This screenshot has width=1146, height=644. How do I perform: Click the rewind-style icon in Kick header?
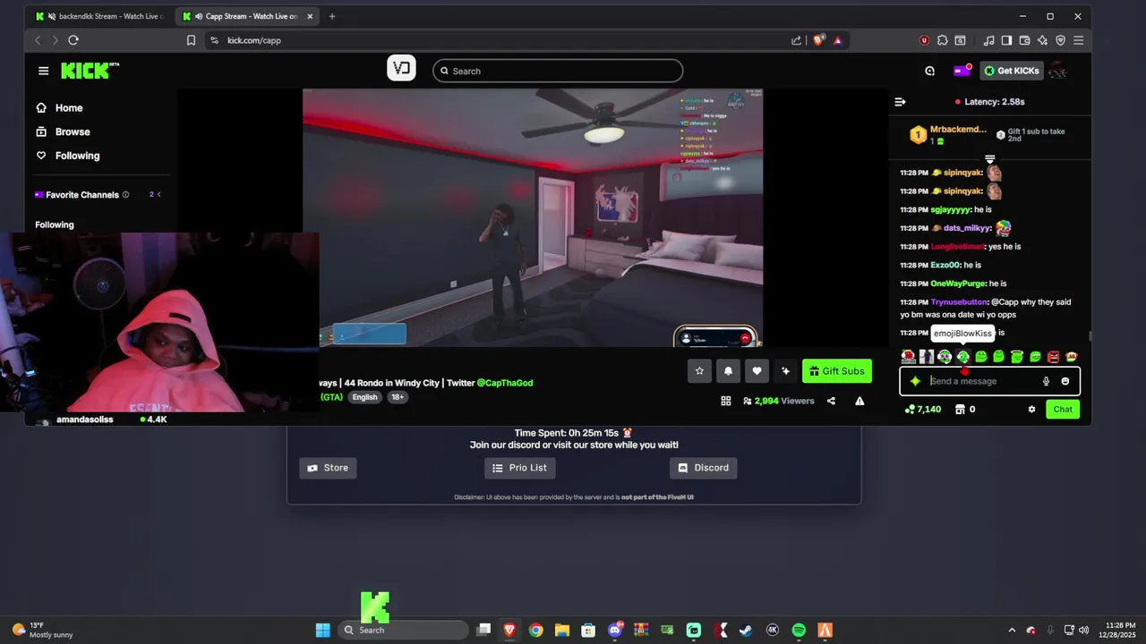point(929,71)
